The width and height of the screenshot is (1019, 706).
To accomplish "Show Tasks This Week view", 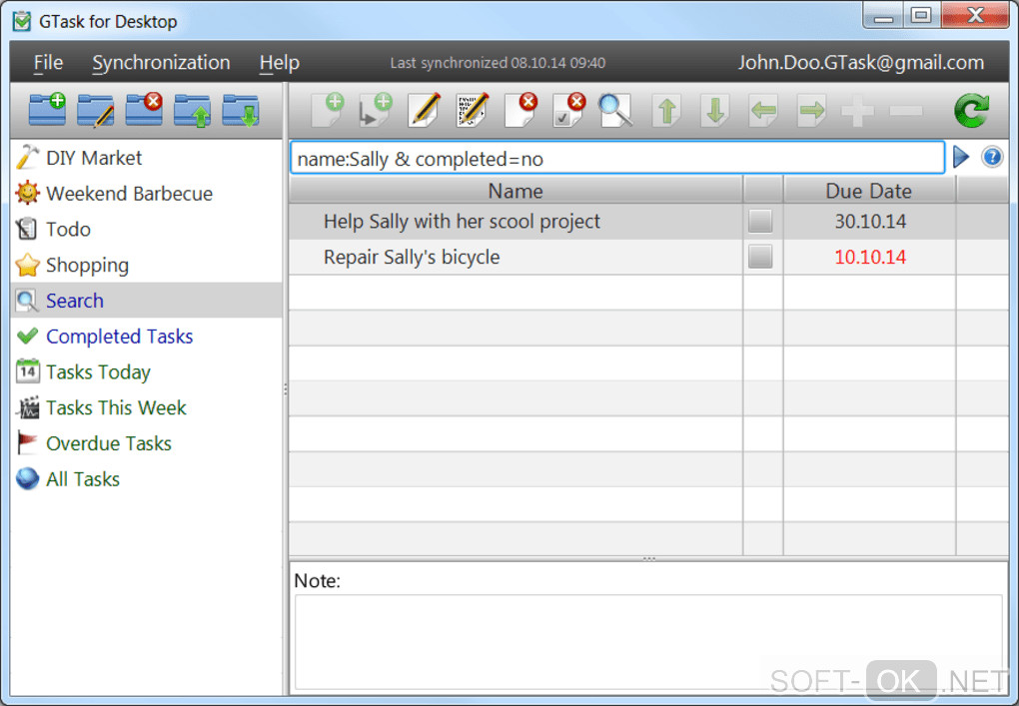I will 148,407.
